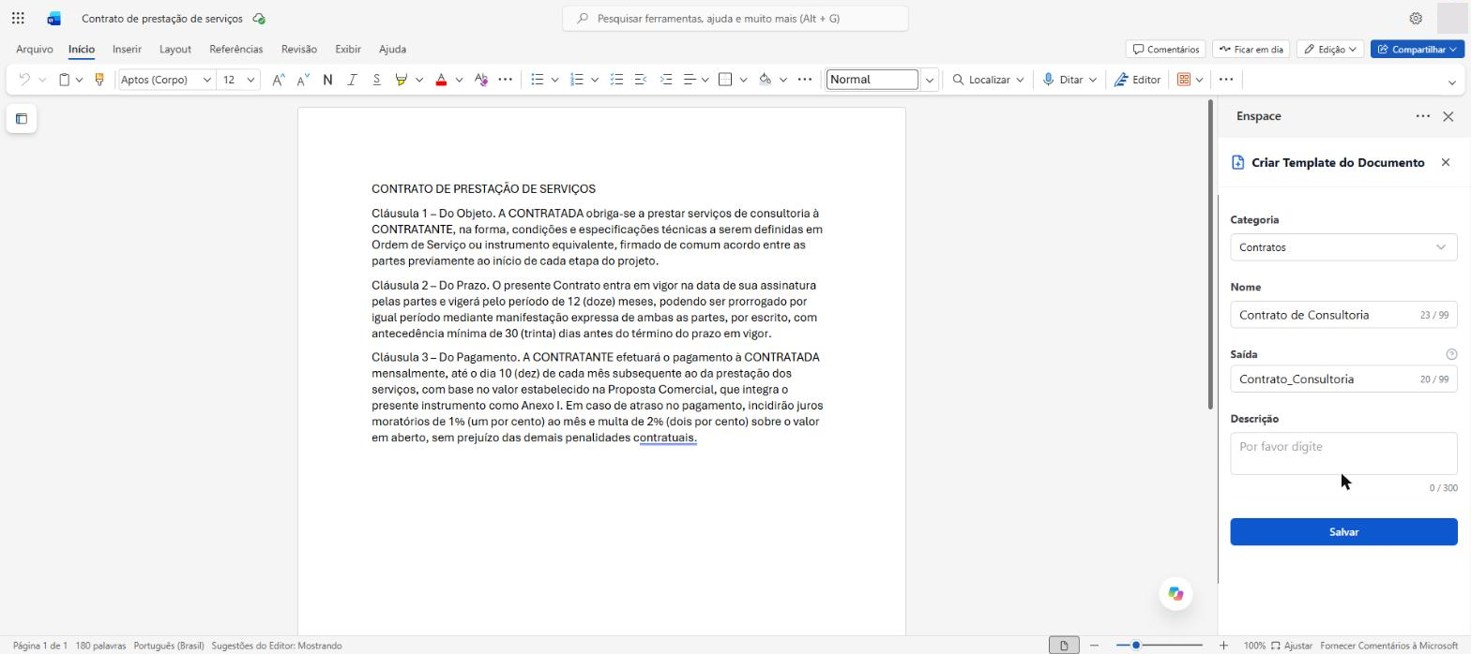Click in the Descrição text area
The image size is (1471, 654).
pyautogui.click(x=1343, y=453)
